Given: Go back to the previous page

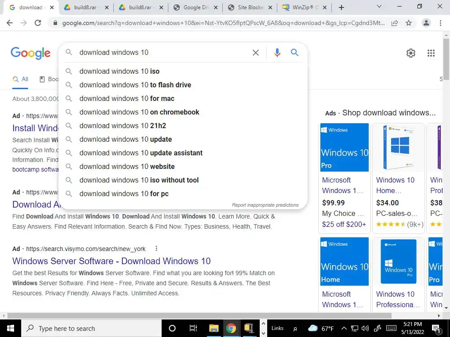Looking at the screenshot, I should pyautogui.click(x=10, y=23).
